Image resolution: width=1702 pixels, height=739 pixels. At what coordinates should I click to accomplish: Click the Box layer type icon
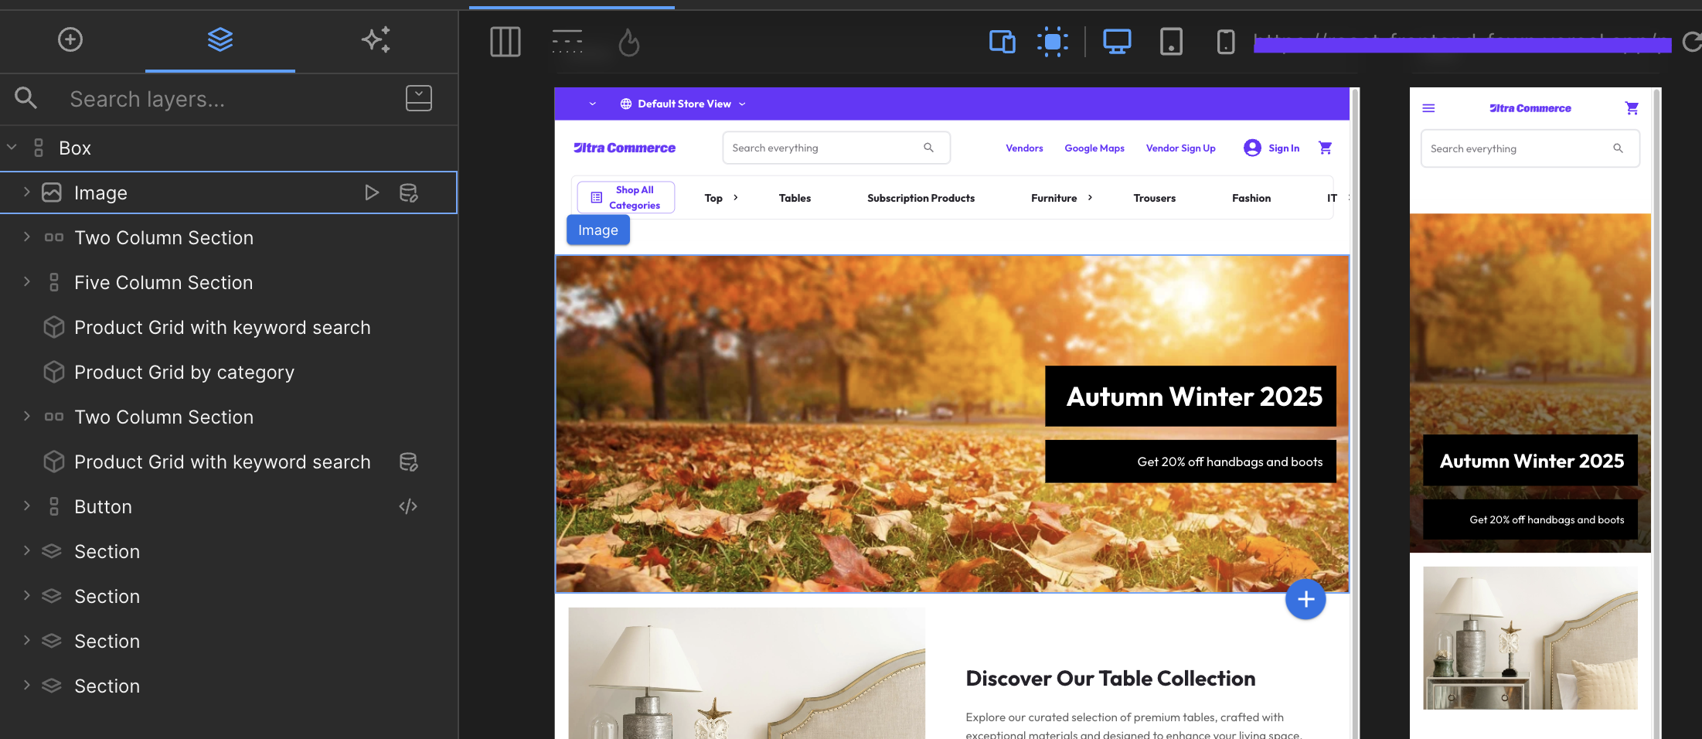coord(38,148)
